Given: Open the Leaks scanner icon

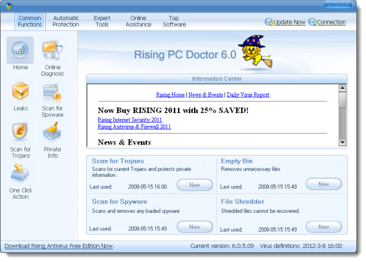Looking at the screenshot, I should 20,92.
